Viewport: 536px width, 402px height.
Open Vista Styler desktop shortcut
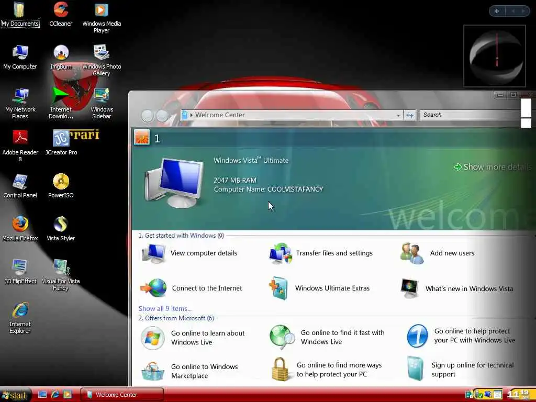click(x=61, y=229)
